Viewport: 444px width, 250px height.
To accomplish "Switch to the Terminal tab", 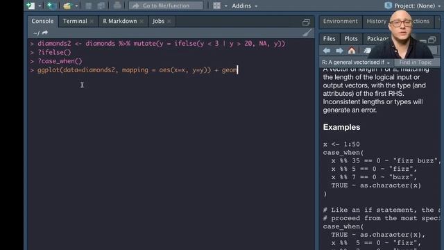I will click(75, 22).
